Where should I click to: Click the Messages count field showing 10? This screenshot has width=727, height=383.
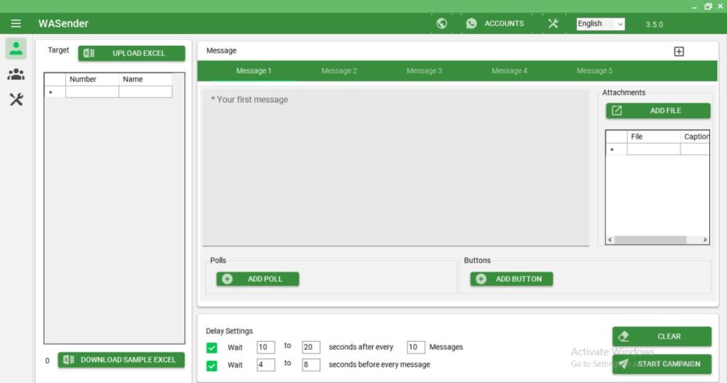point(415,348)
